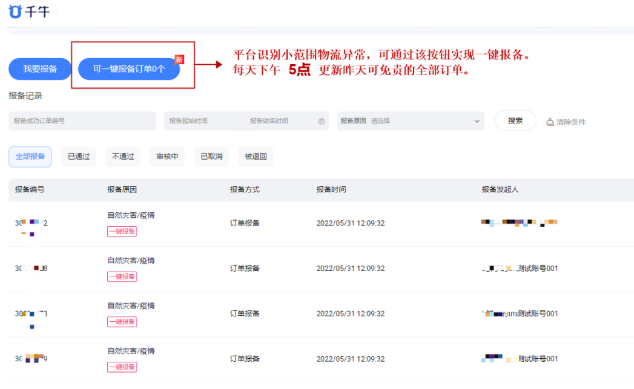This screenshot has height=389, width=634.
Task: Click the 一键报备 tag in last row
Action: (123, 367)
